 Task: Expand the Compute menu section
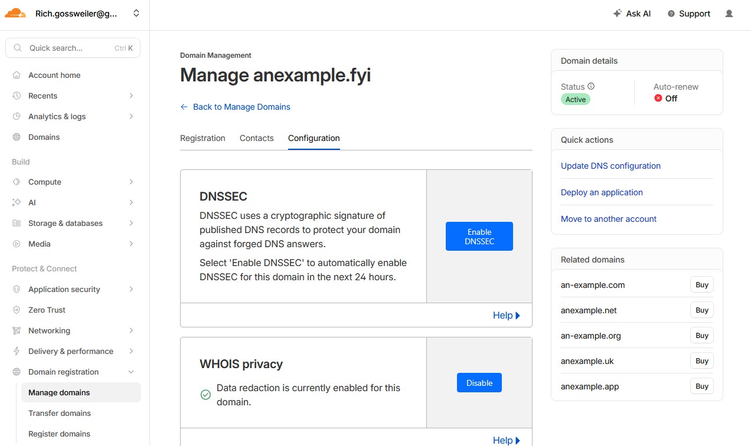(131, 182)
